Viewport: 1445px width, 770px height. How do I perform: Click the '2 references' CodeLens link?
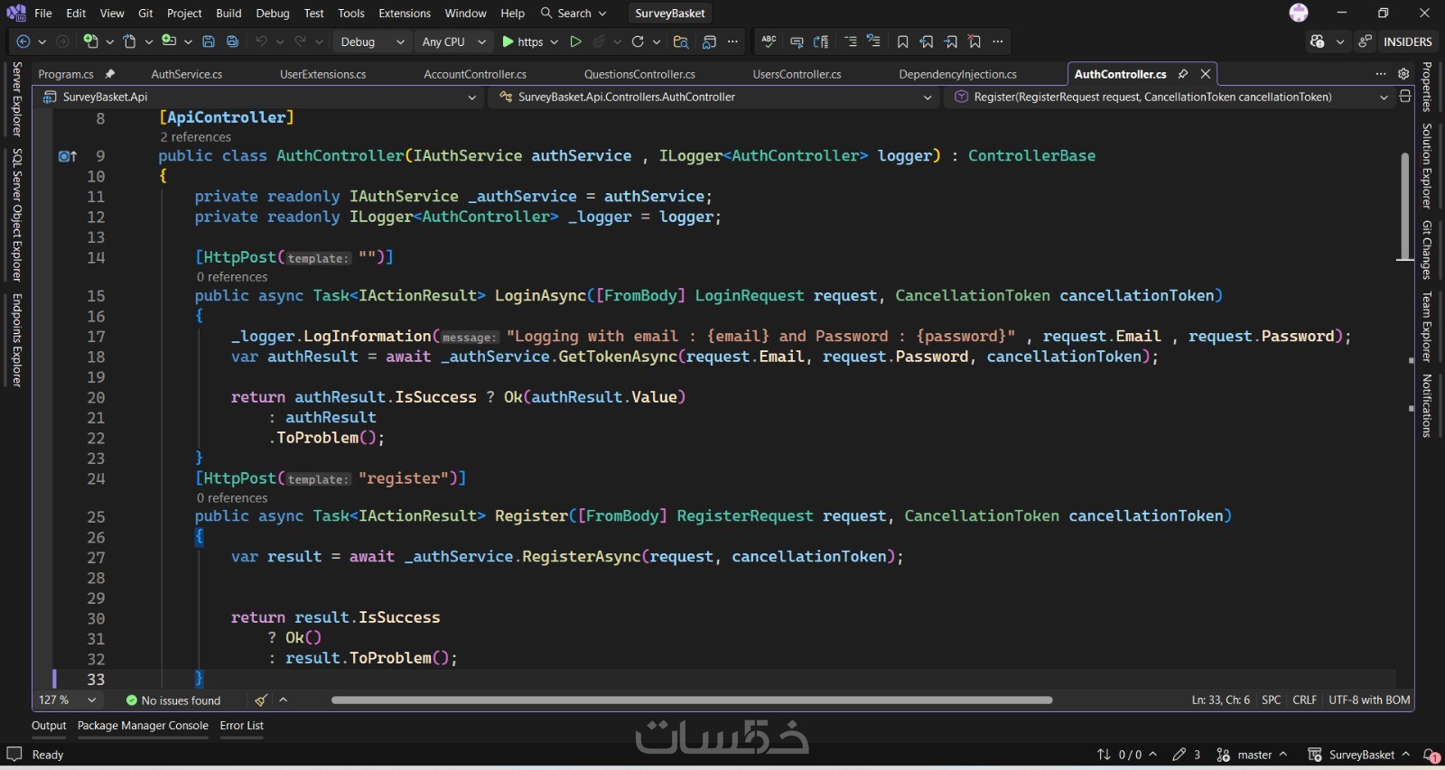tap(195, 137)
